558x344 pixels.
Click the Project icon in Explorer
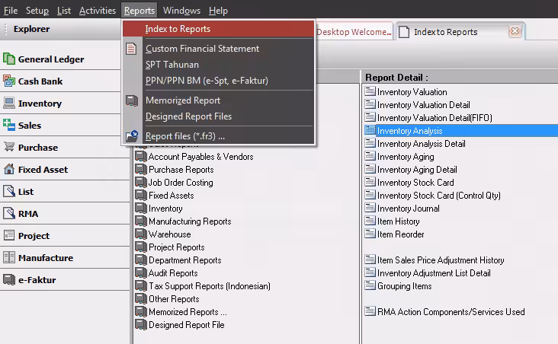(x=9, y=235)
